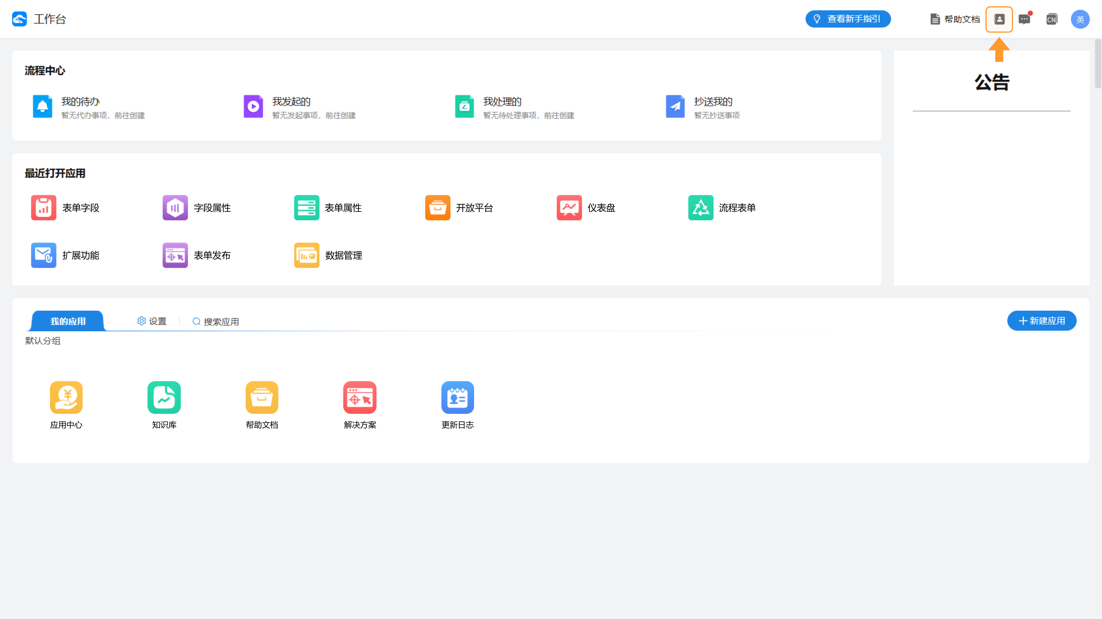Open 字段属性 purple icon
The width and height of the screenshot is (1102, 619).
175,207
